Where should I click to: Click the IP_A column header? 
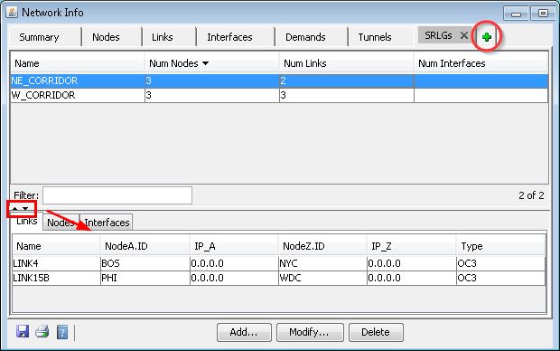[x=234, y=246]
